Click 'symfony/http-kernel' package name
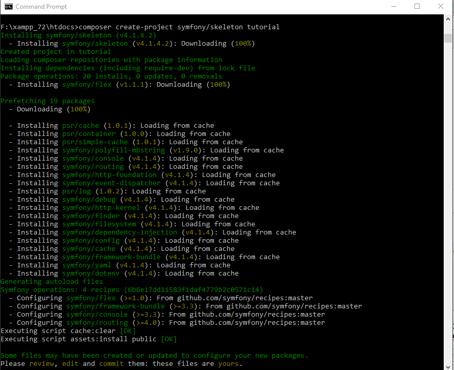454x370 pixels. tap(101, 208)
